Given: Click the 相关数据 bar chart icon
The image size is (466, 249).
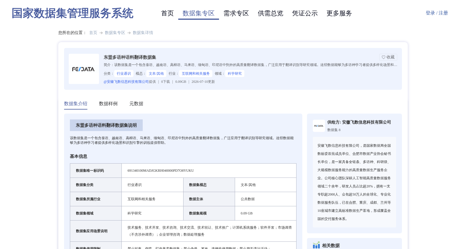Looking at the screenshot, I should click(x=316, y=245).
